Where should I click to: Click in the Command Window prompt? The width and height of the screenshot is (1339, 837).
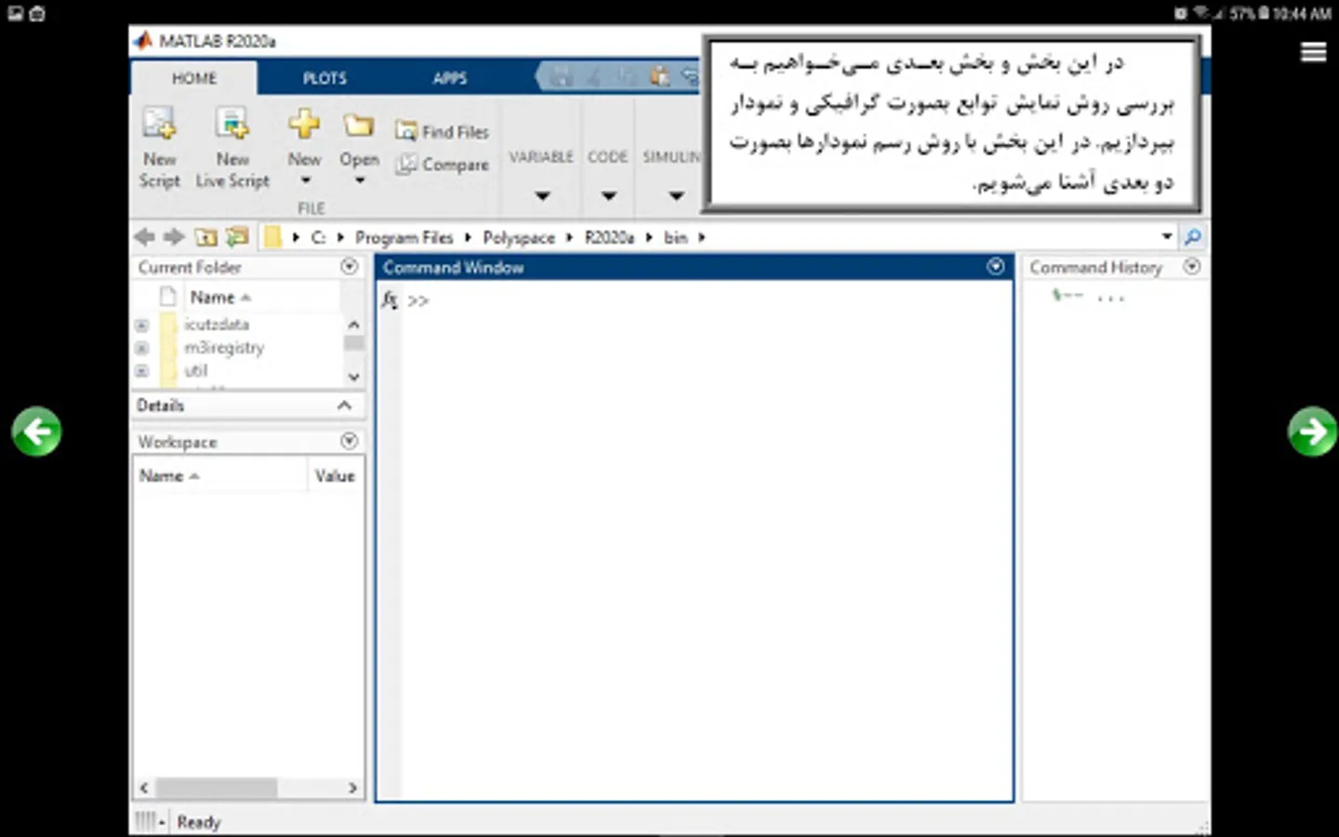tap(418, 300)
